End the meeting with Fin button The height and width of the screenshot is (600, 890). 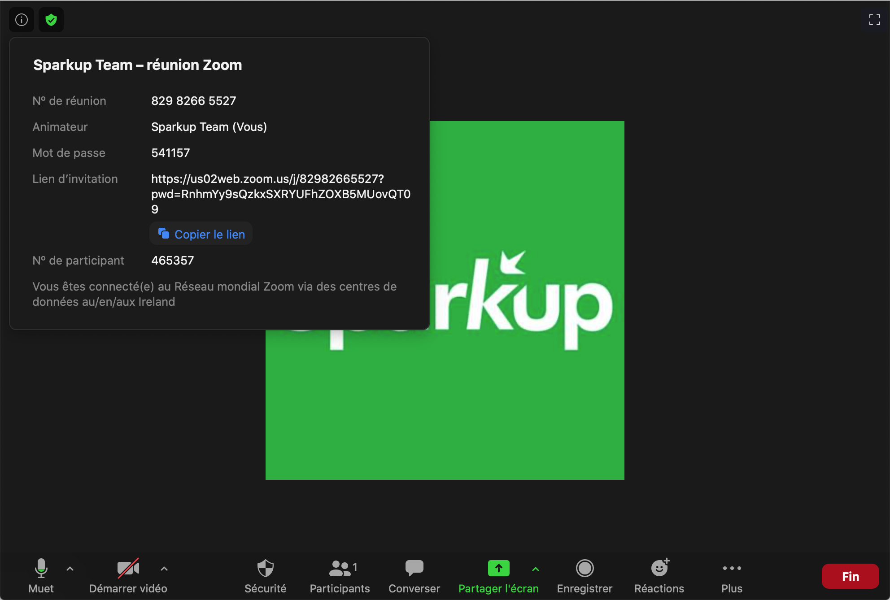(850, 576)
